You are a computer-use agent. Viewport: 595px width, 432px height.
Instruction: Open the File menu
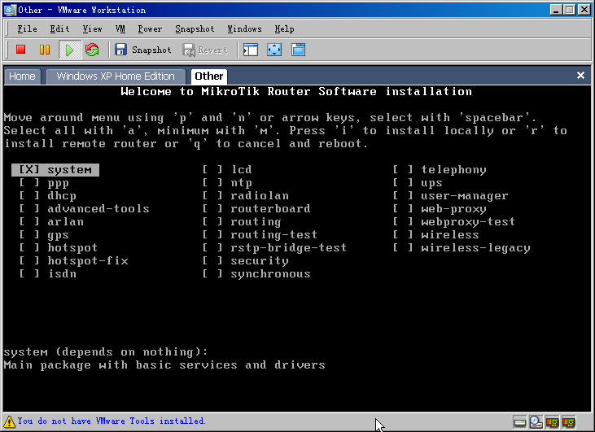tap(28, 28)
